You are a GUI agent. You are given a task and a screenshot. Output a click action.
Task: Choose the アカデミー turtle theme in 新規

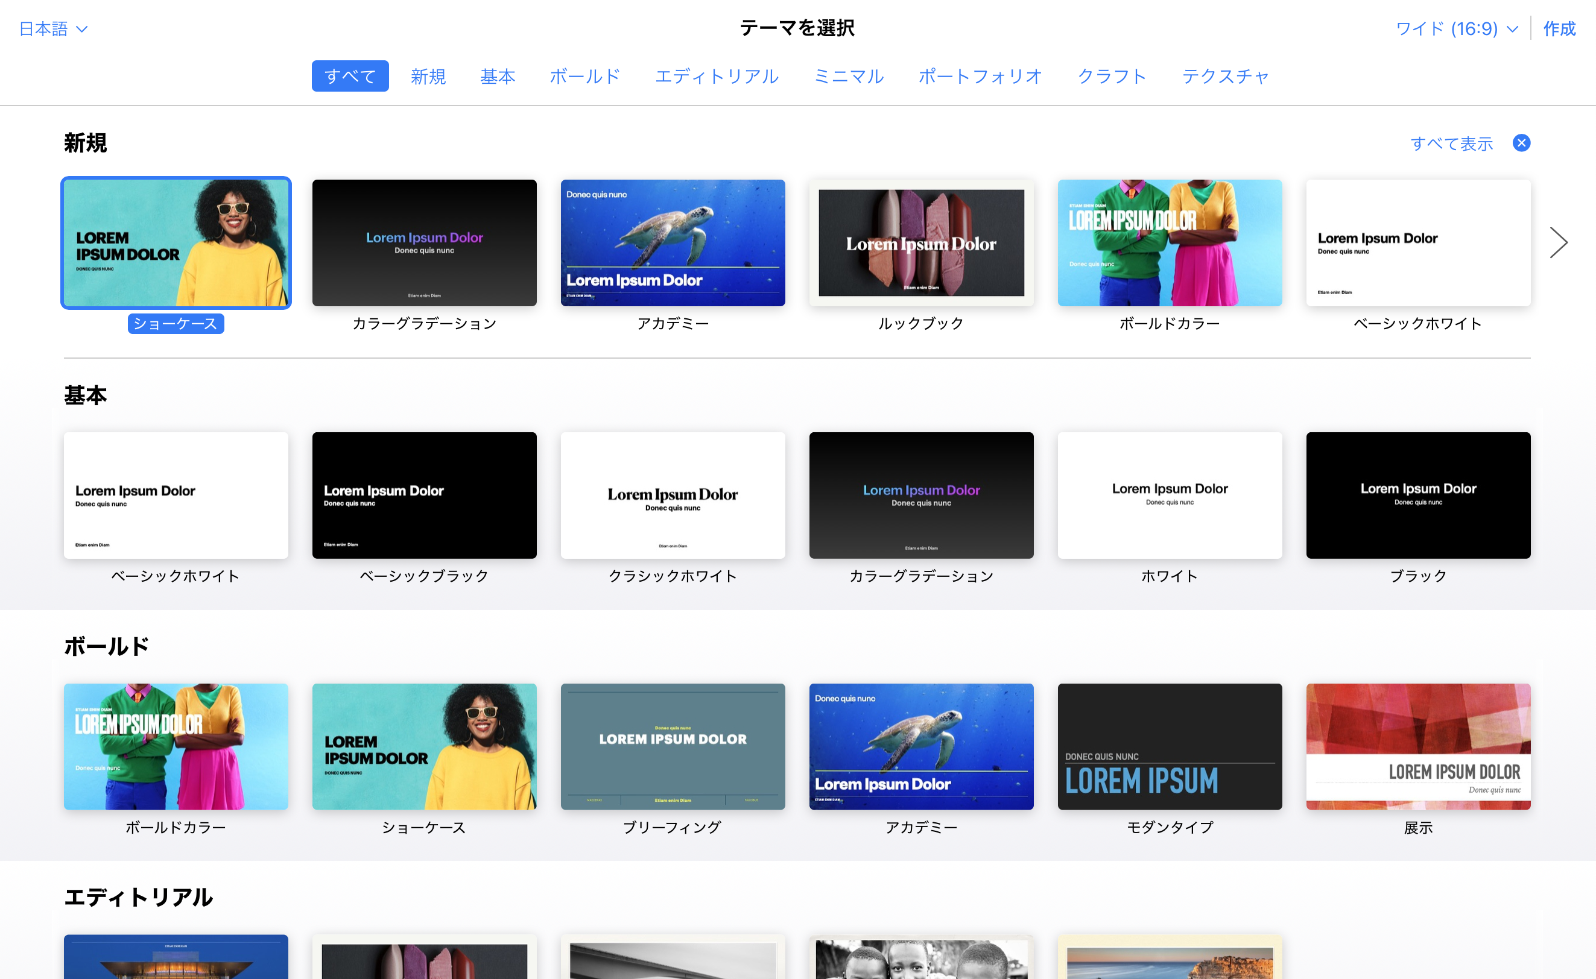673,243
